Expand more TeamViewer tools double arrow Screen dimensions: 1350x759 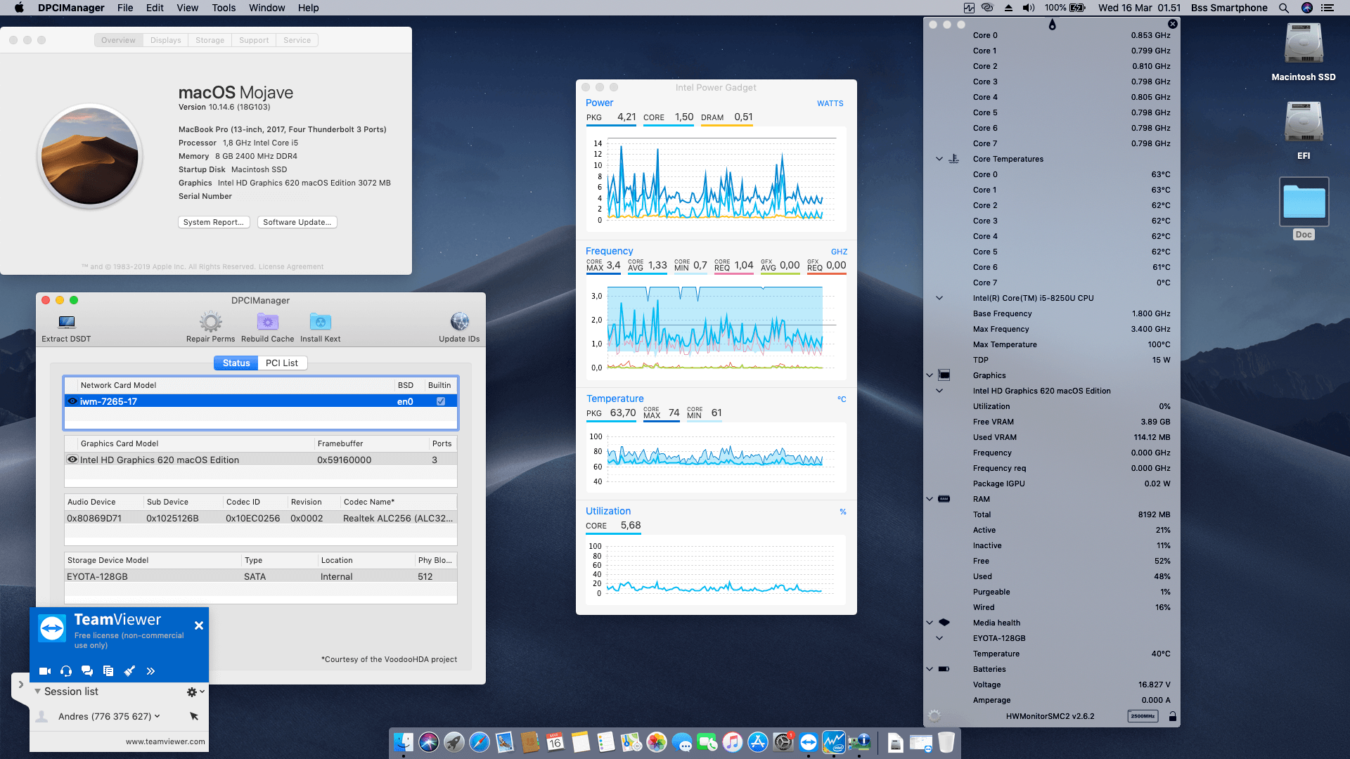point(150,671)
